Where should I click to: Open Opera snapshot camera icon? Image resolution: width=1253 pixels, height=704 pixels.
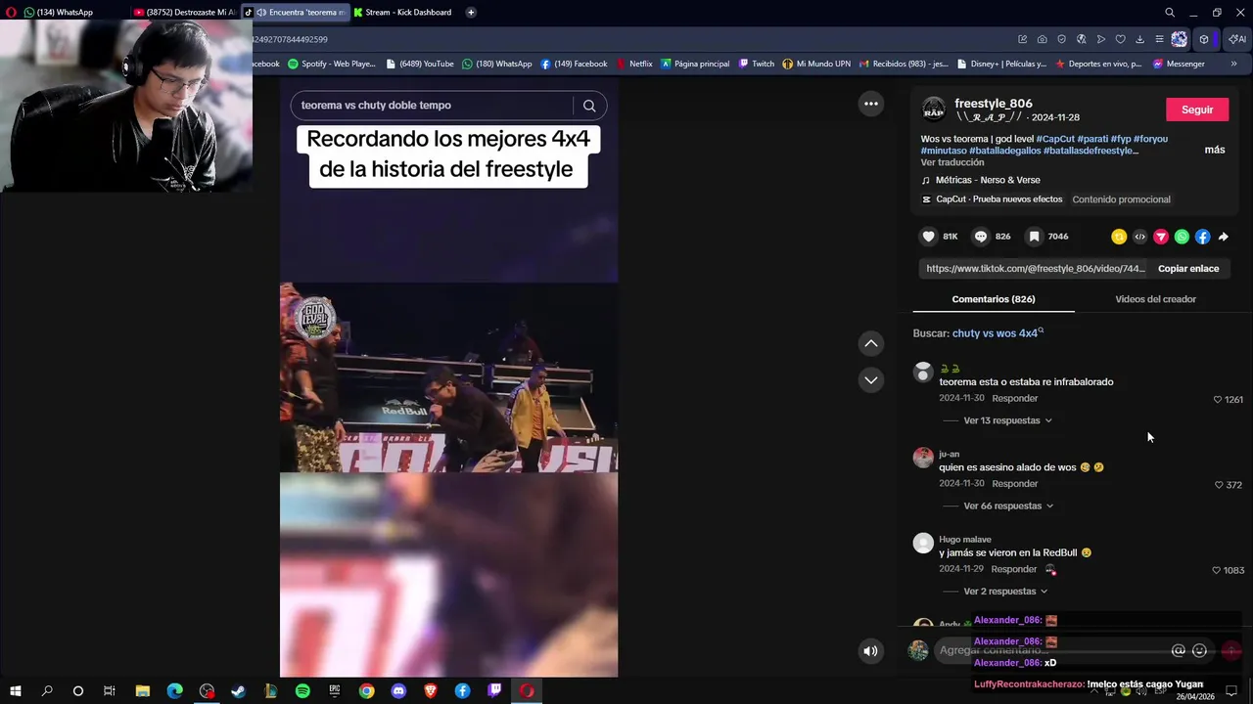(x=1042, y=39)
